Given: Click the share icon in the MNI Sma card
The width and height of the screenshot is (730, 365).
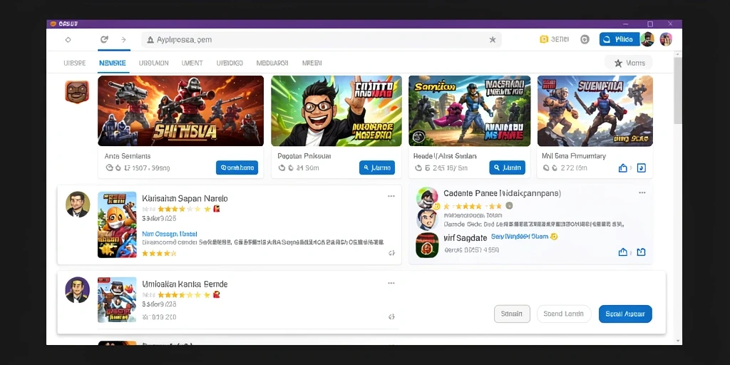Looking at the screenshot, I should click(x=623, y=168).
